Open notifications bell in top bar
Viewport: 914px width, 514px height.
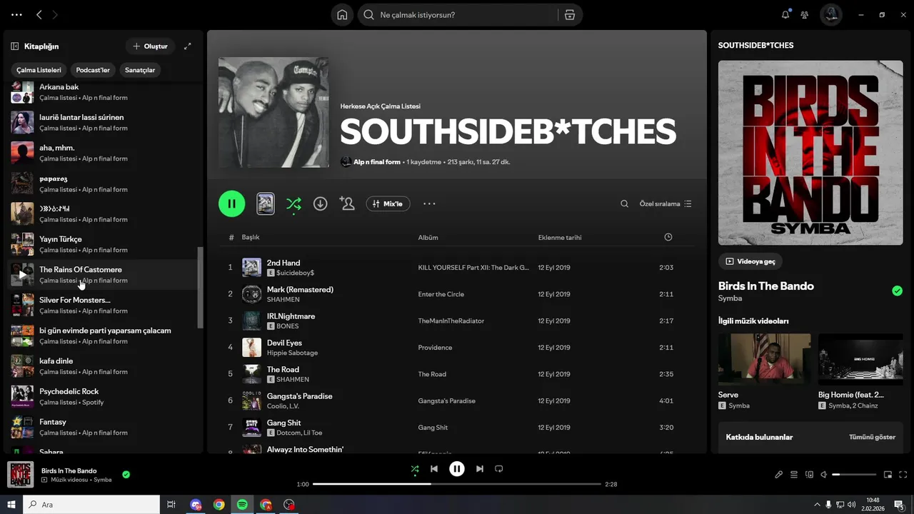coord(785,15)
